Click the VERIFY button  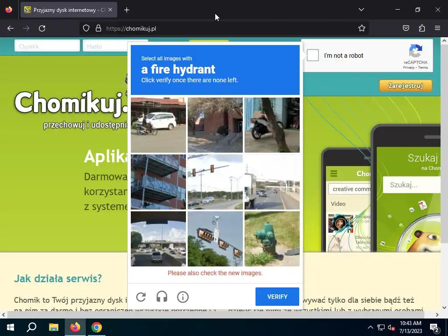[277, 297]
